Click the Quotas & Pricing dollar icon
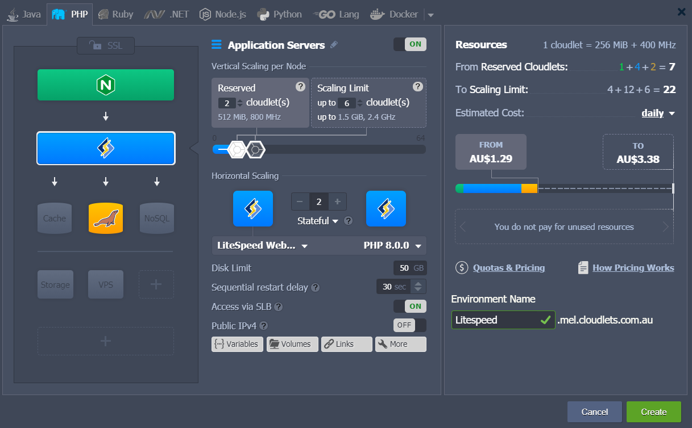Image resolution: width=692 pixels, height=428 pixels. pyautogui.click(x=462, y=268)
